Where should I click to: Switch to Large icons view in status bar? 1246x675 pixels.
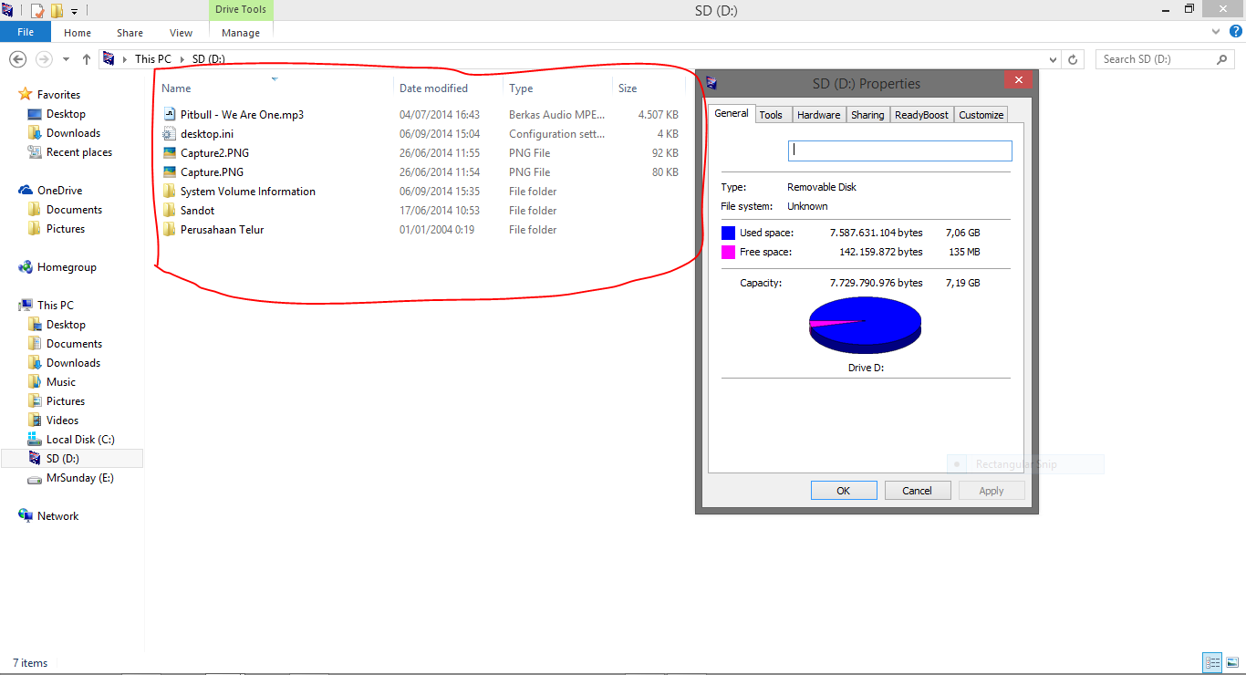pyautogui.click(x=1231, y=663)
